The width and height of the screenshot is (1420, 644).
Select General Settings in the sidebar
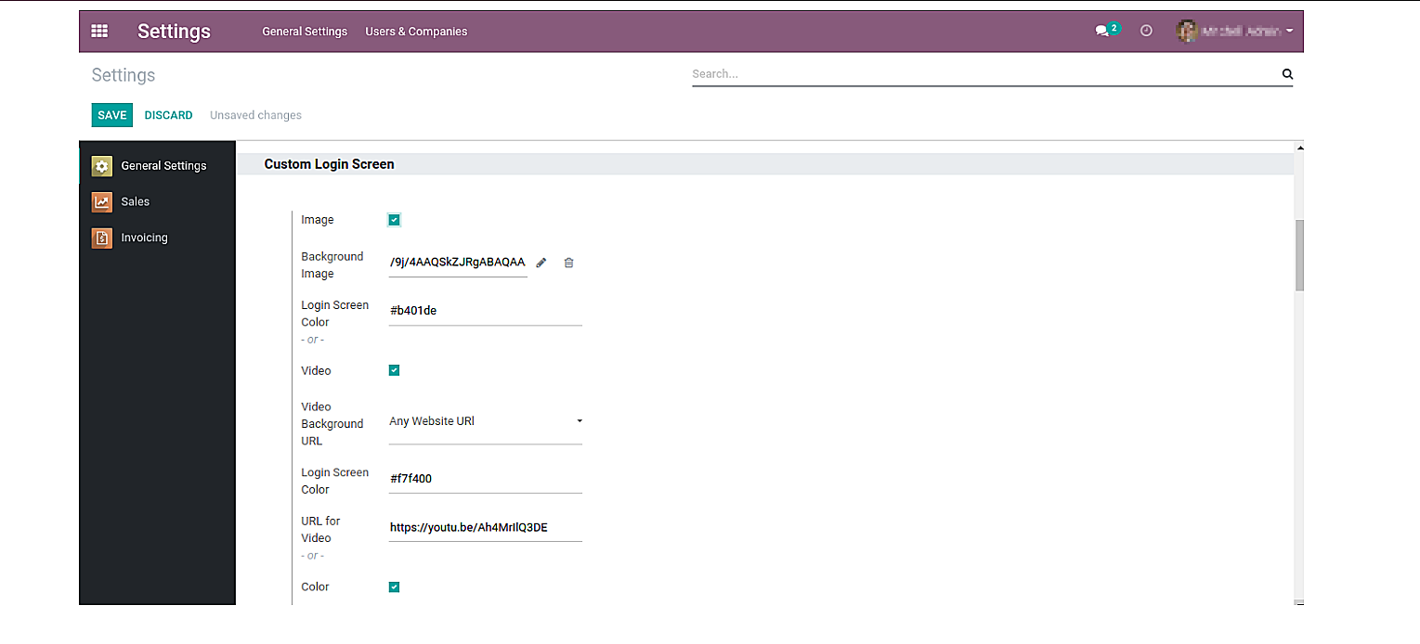coord(163,165)
